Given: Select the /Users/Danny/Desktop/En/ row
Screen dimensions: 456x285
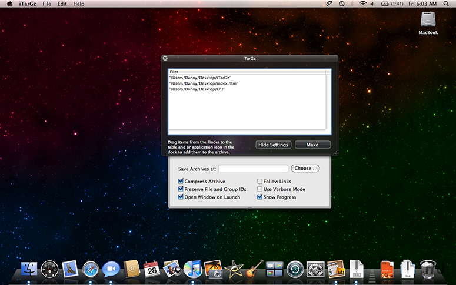Looking at the screenshot, I should pos(247,89).
